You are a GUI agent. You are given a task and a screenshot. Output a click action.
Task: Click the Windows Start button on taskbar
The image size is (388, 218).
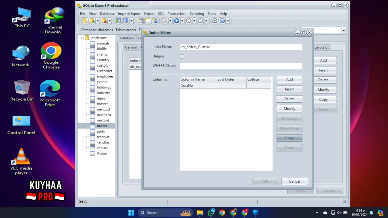click(131, 213)
